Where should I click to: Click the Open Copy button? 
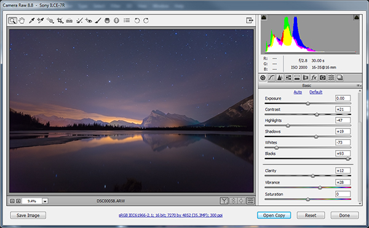(x=274, y=215)
